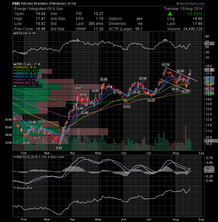Click the Volume 24,490,328 header value
Viewport: 218px width, 222px height.
coord(193,29)
